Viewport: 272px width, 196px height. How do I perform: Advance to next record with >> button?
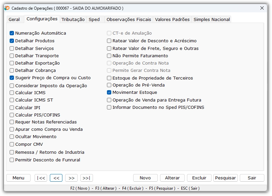(71, 178)
